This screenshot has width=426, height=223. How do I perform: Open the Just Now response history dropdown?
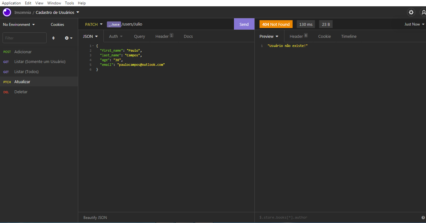[414, 24]
